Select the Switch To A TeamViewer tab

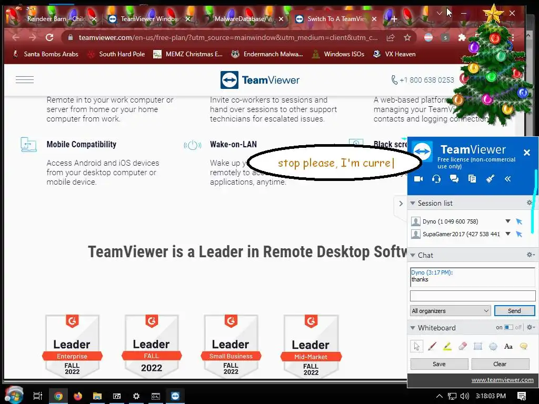pyautogui.click(x=336, y=19)
